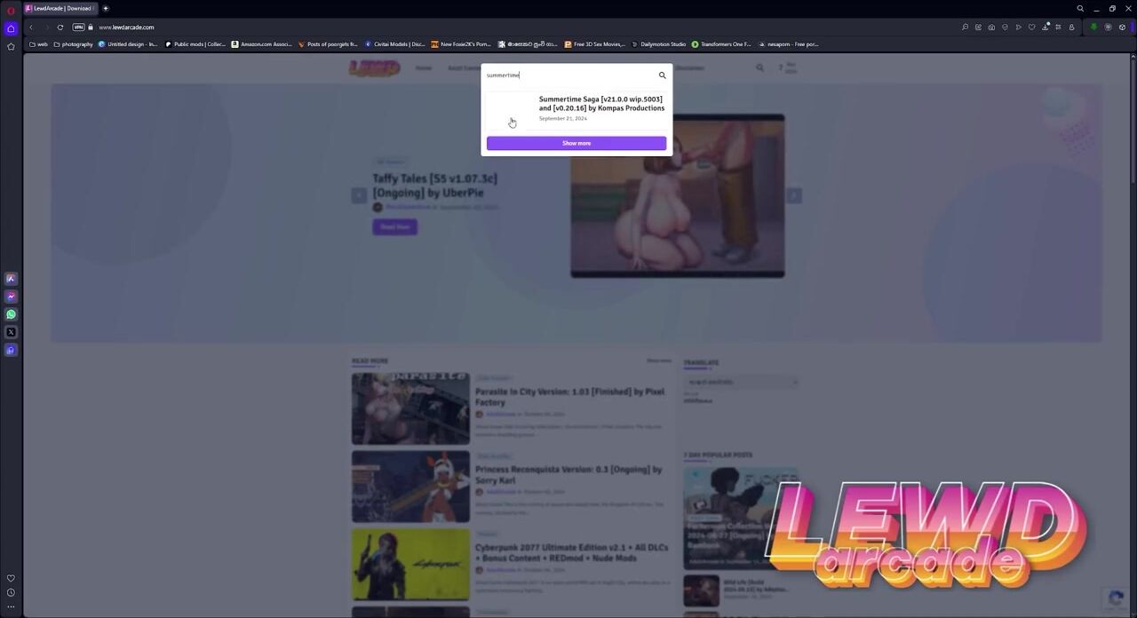Go to next slide in carousel
The image size is (1137, 618).
click(x=794, y=196)
